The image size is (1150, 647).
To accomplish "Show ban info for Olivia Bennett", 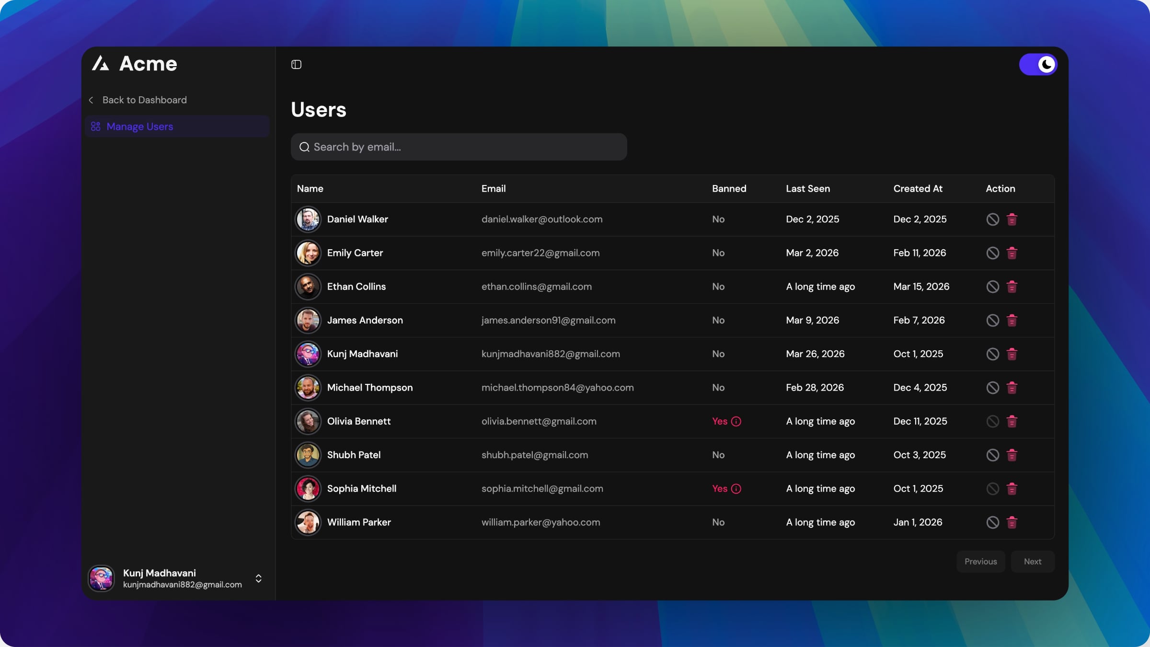I will pyautogui.click(x=736, y=421).
